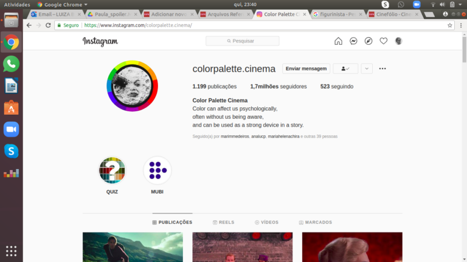This screenshot has height=262, width=467.
Task: Expand suggested accounts chevron button
Action: tap(367, 69)
